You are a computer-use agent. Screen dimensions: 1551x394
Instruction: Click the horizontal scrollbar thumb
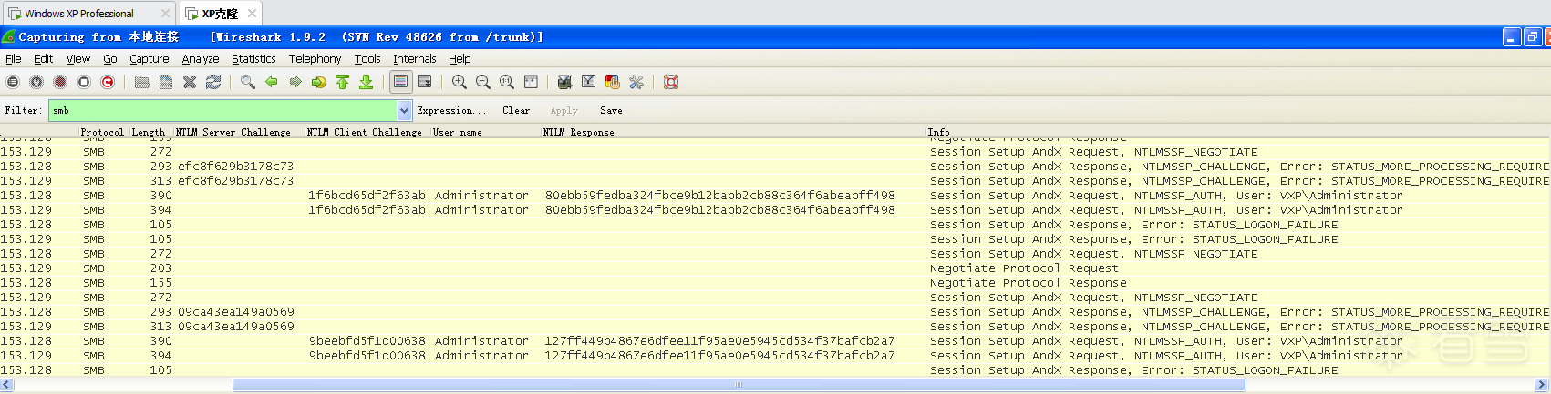[x=739, y=385]
